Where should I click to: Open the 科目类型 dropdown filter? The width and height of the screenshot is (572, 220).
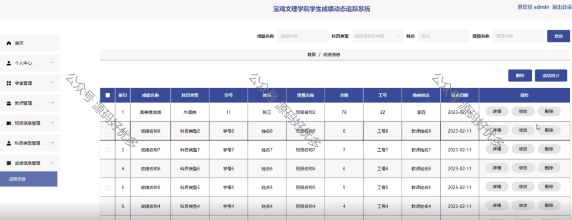pos(377,36)
